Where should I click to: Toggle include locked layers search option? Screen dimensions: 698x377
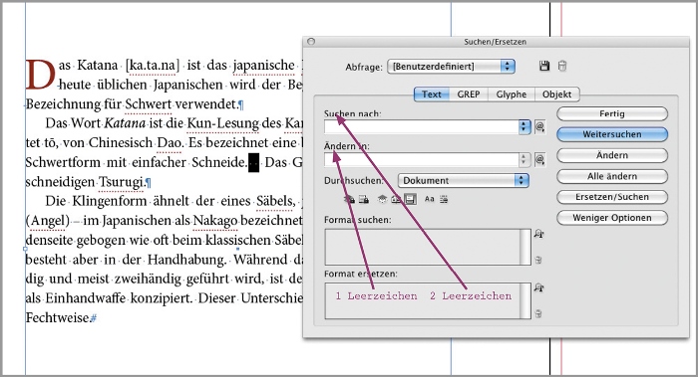[x=349, y=199]
